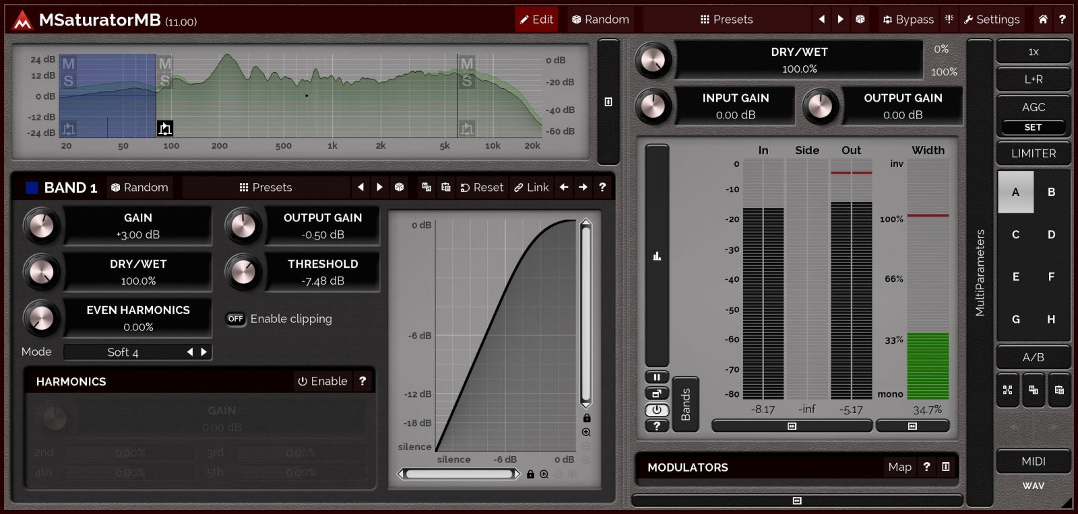The image size is (1078, 514).
Task: Click the expander bar below the MODULATORS panel
Action: pos(797,501)
